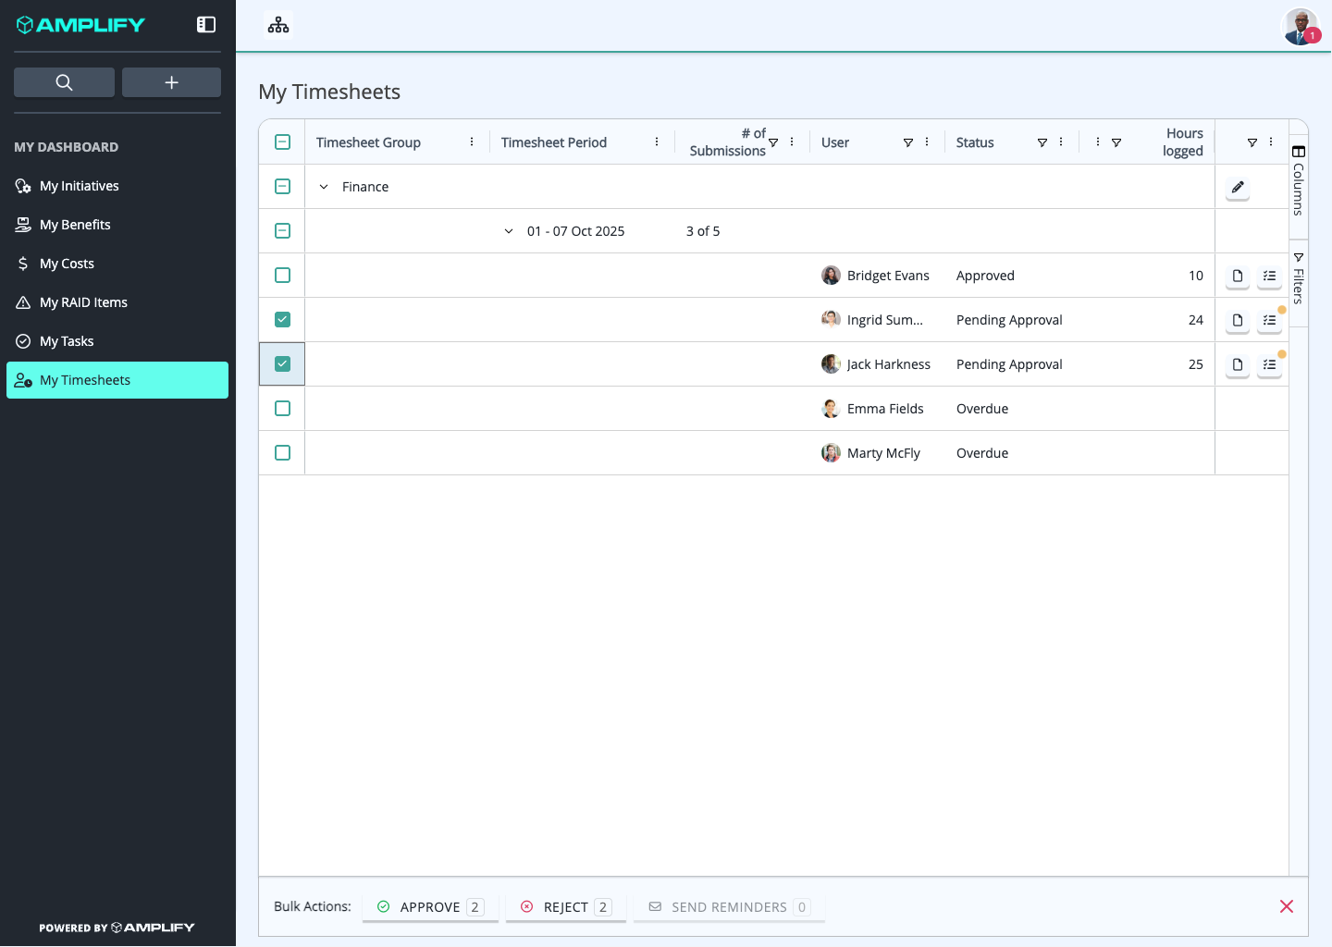Open the Status column filter icon

[1042, 142]
